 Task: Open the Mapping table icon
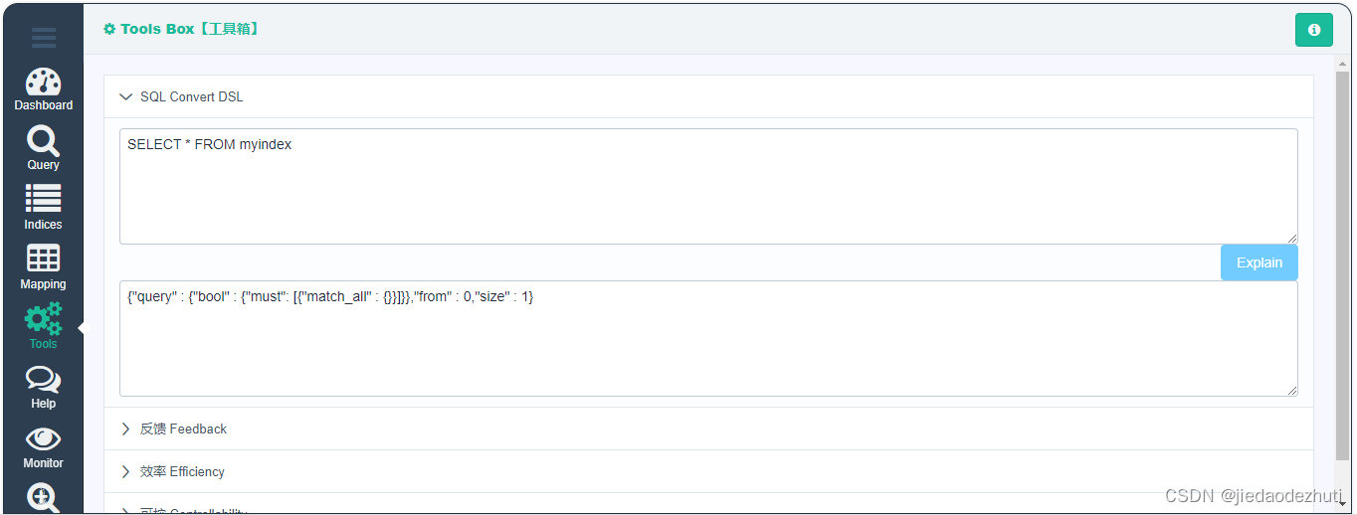43,258
